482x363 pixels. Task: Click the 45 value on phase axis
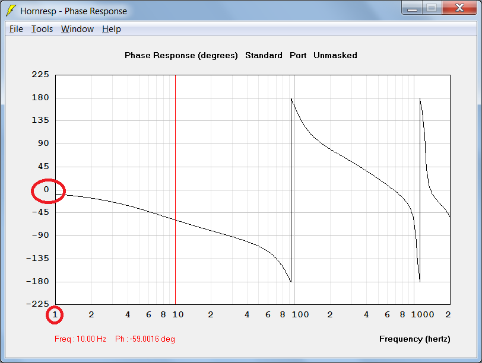pyautogui.click(x=43, y=167)
